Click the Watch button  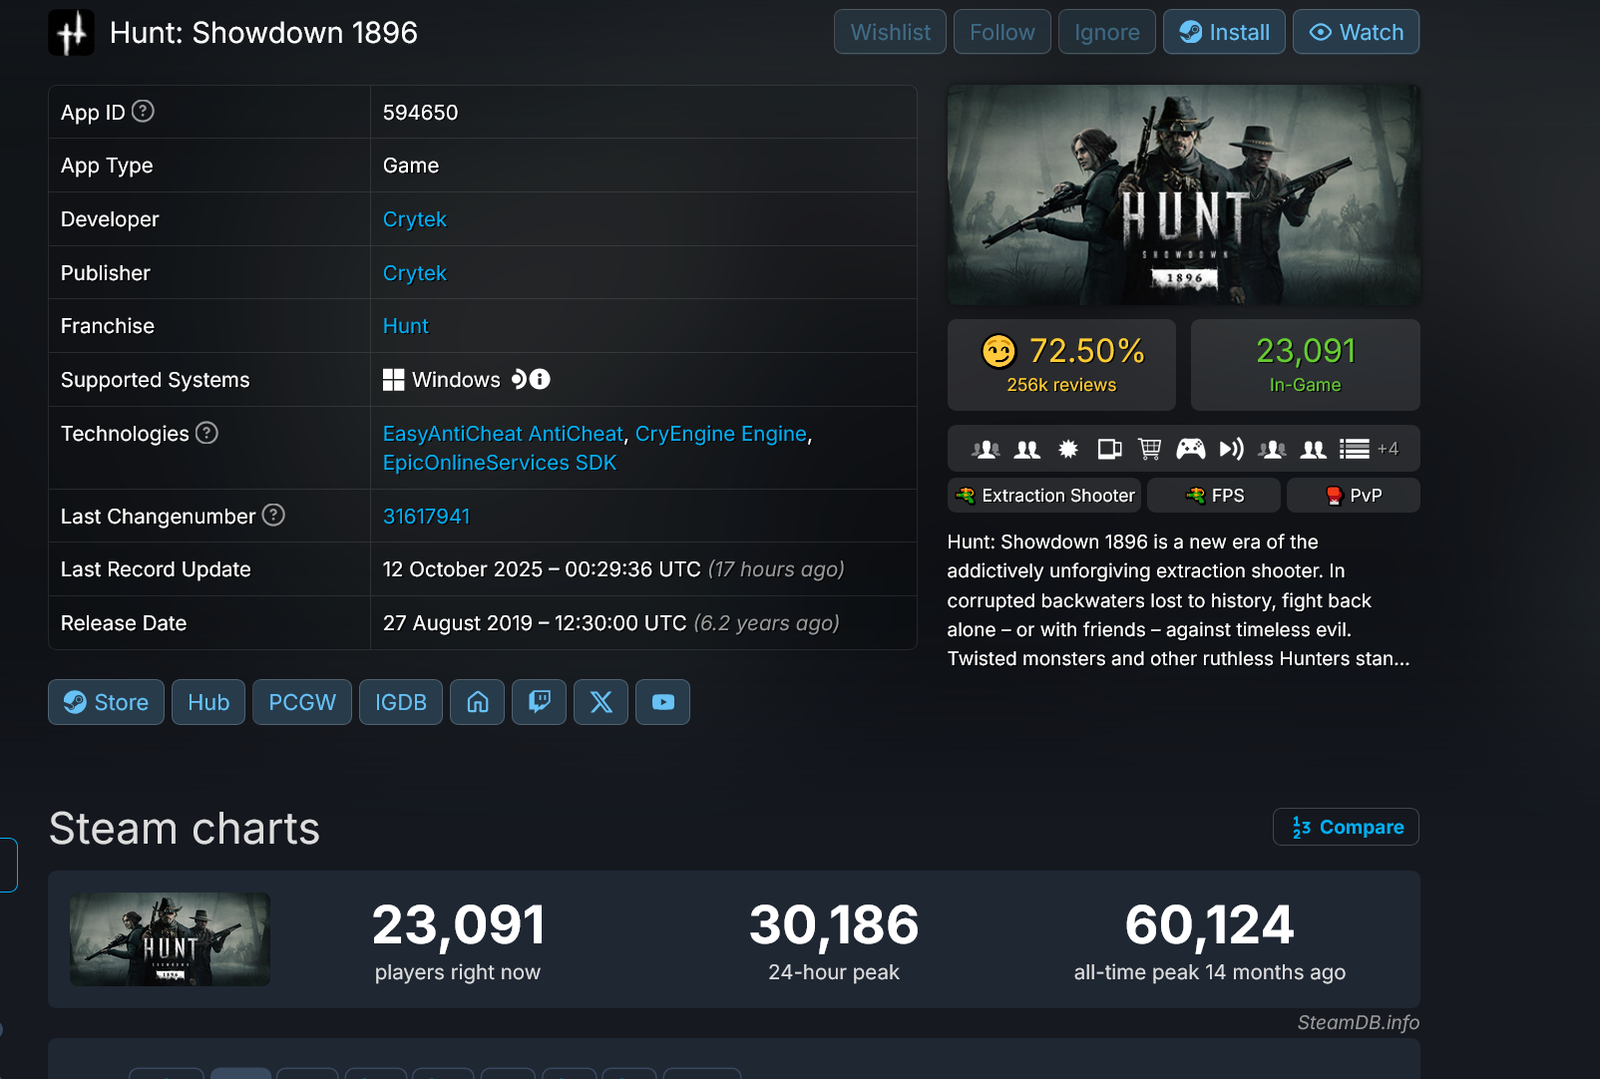pyautogui.click(x=1357, y=32)
